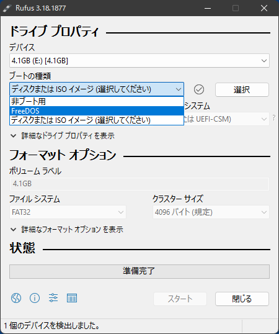Screen dimensions: 279x334
Task: Open the info about icon
Action: click(35, 298)
